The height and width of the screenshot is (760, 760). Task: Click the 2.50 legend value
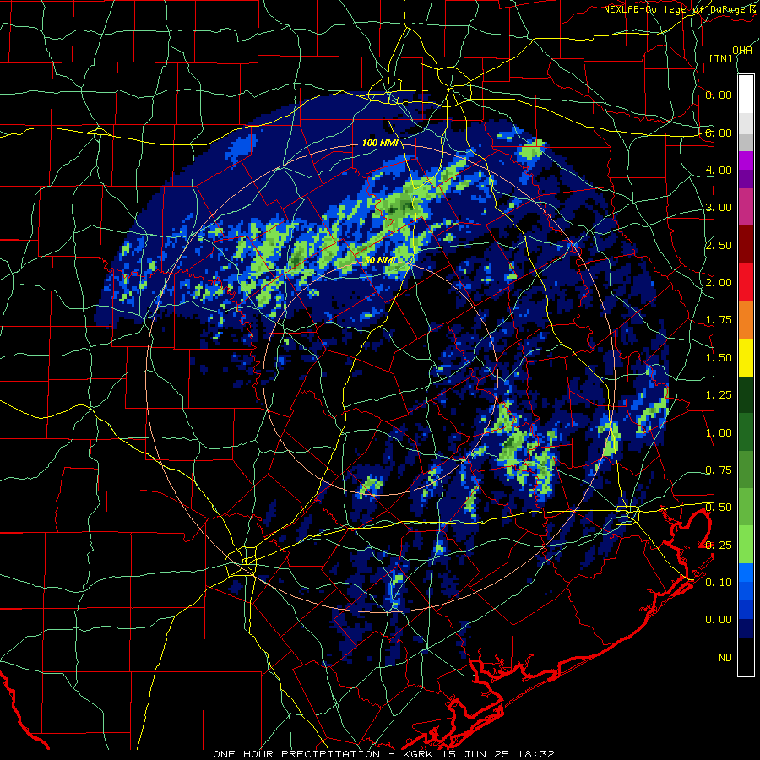pos(719,245)
